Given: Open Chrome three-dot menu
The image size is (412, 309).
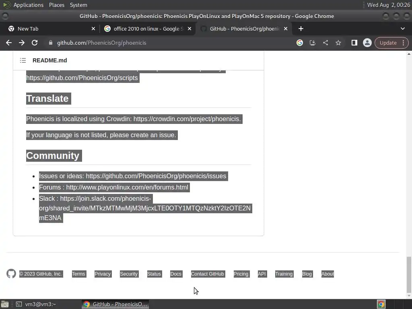Looking at the screenshot, I should pos(403,43).
